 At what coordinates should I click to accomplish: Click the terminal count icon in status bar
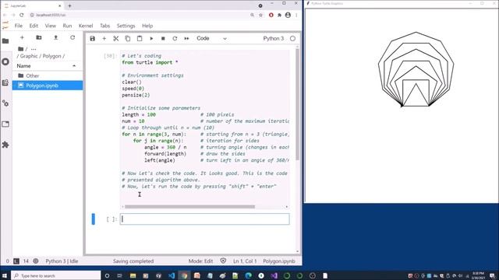[16, 261]
